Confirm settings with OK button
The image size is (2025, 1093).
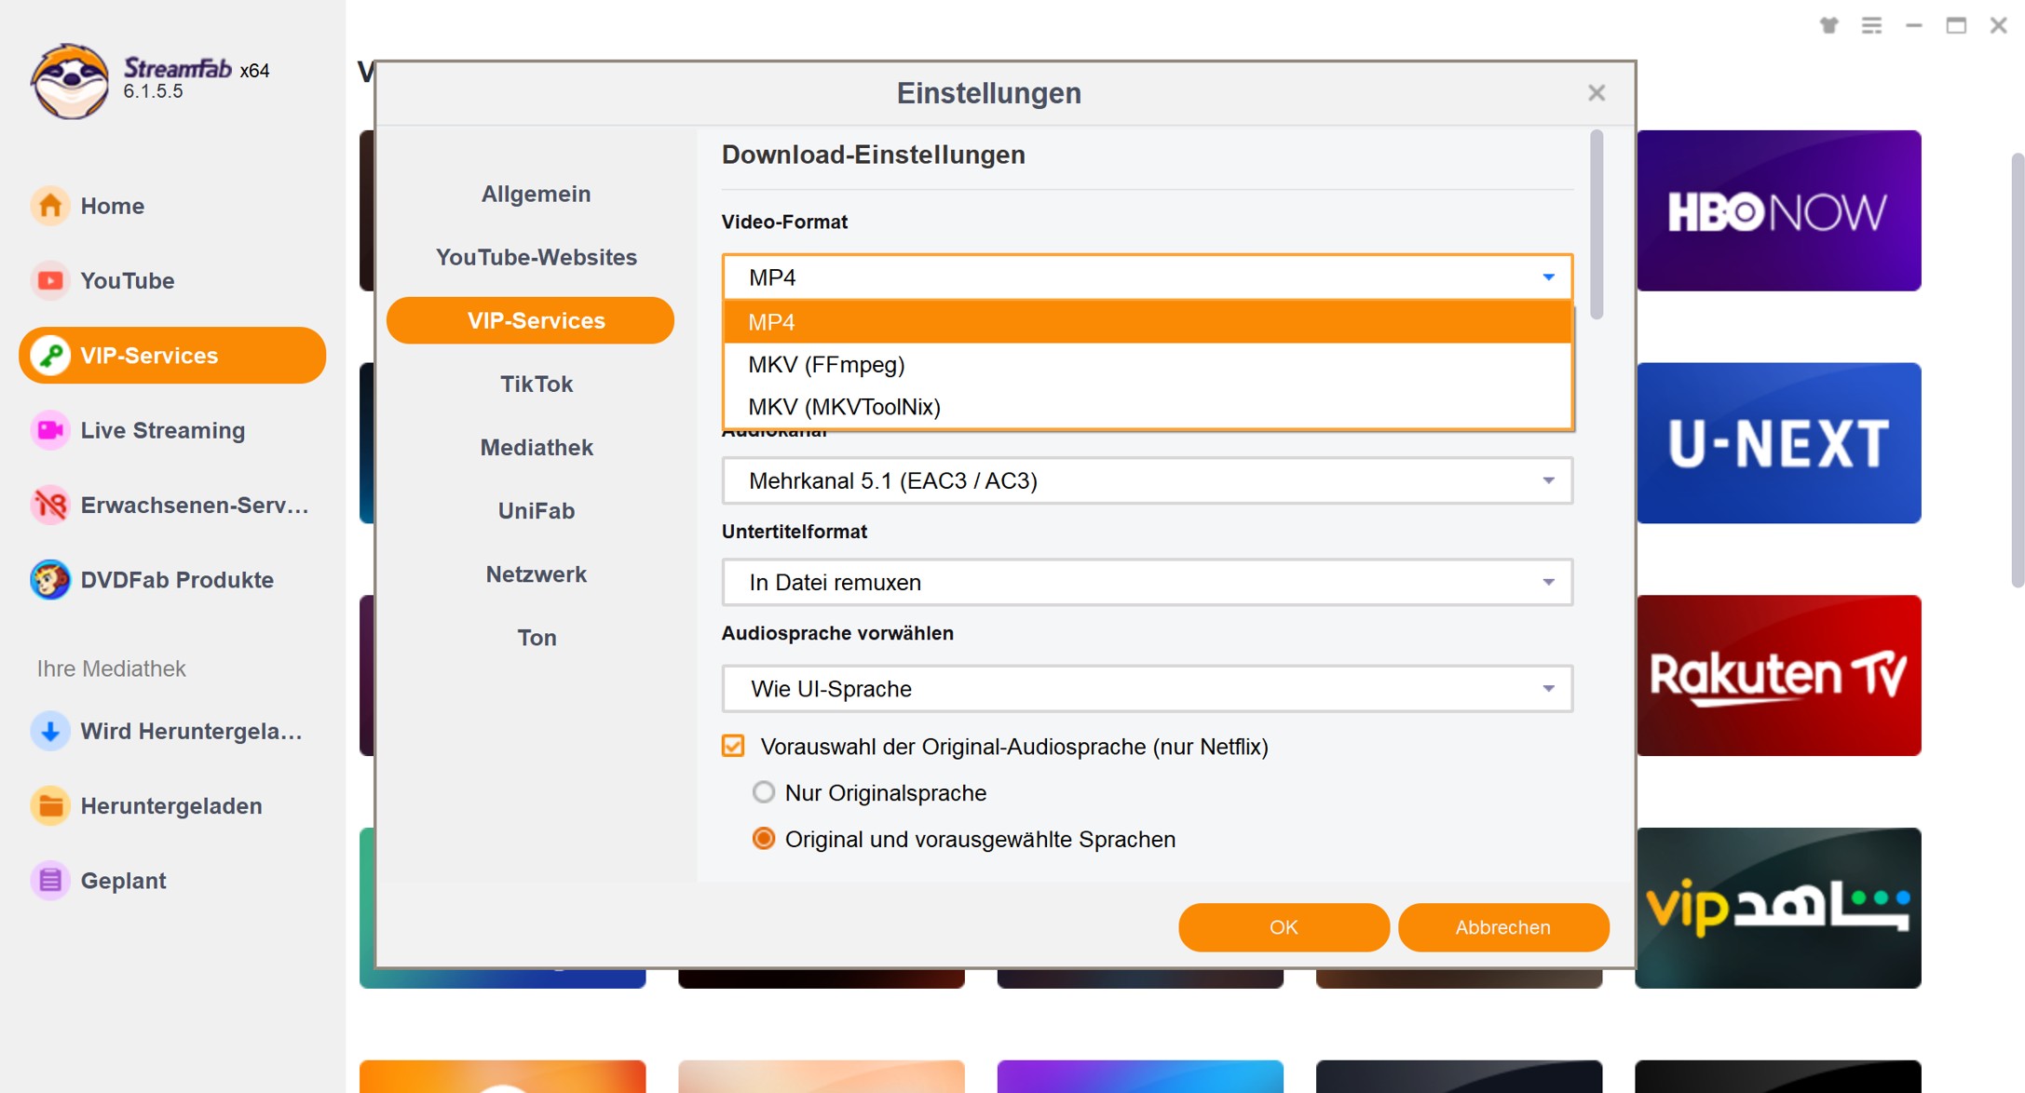coord(1284,927)
